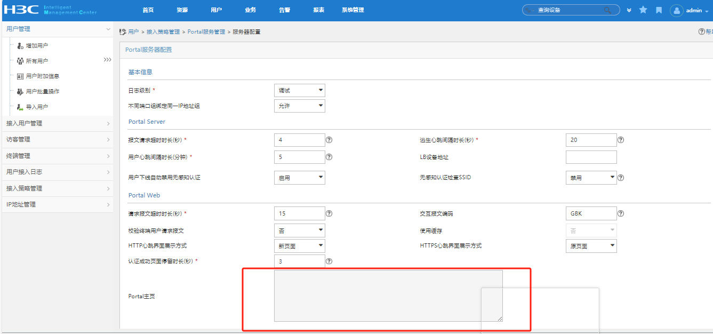
Task: Open the 用户 top menu
Action: pyautogui.click(x=216, y=10)
